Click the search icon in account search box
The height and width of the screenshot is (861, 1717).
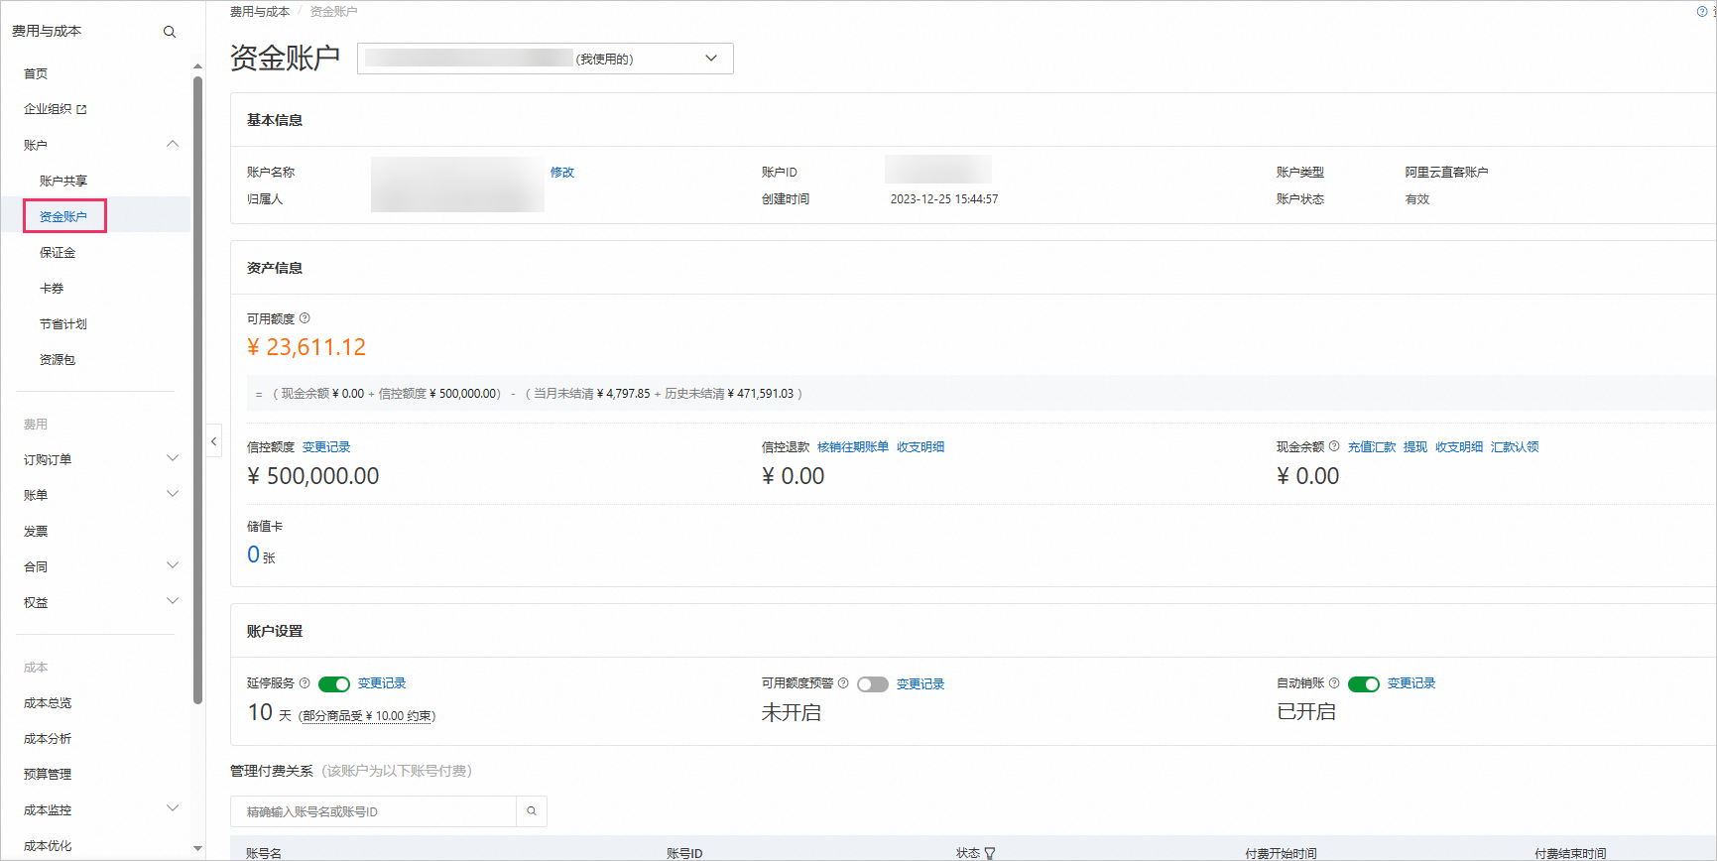tap(532, 811)
